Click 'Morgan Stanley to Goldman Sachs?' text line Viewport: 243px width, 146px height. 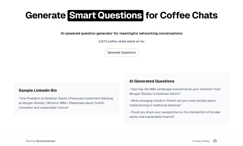pyautogui.click(x=155, y=94)
